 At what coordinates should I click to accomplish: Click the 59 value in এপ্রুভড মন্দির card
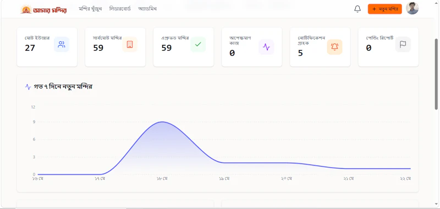click(167, 48)
